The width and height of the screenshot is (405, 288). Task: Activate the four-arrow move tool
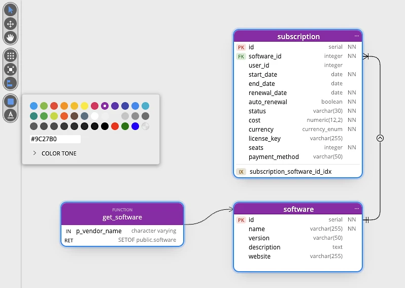[10, 24]
